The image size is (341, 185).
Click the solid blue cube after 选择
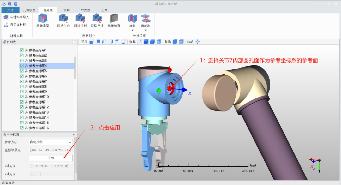tap(153, 42)
